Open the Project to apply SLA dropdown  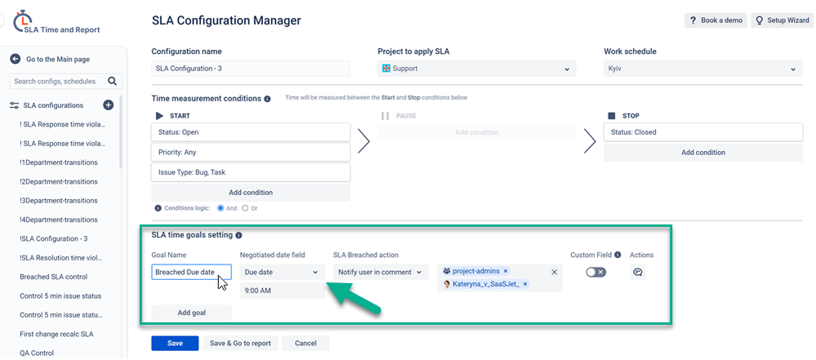pos(477,69)
